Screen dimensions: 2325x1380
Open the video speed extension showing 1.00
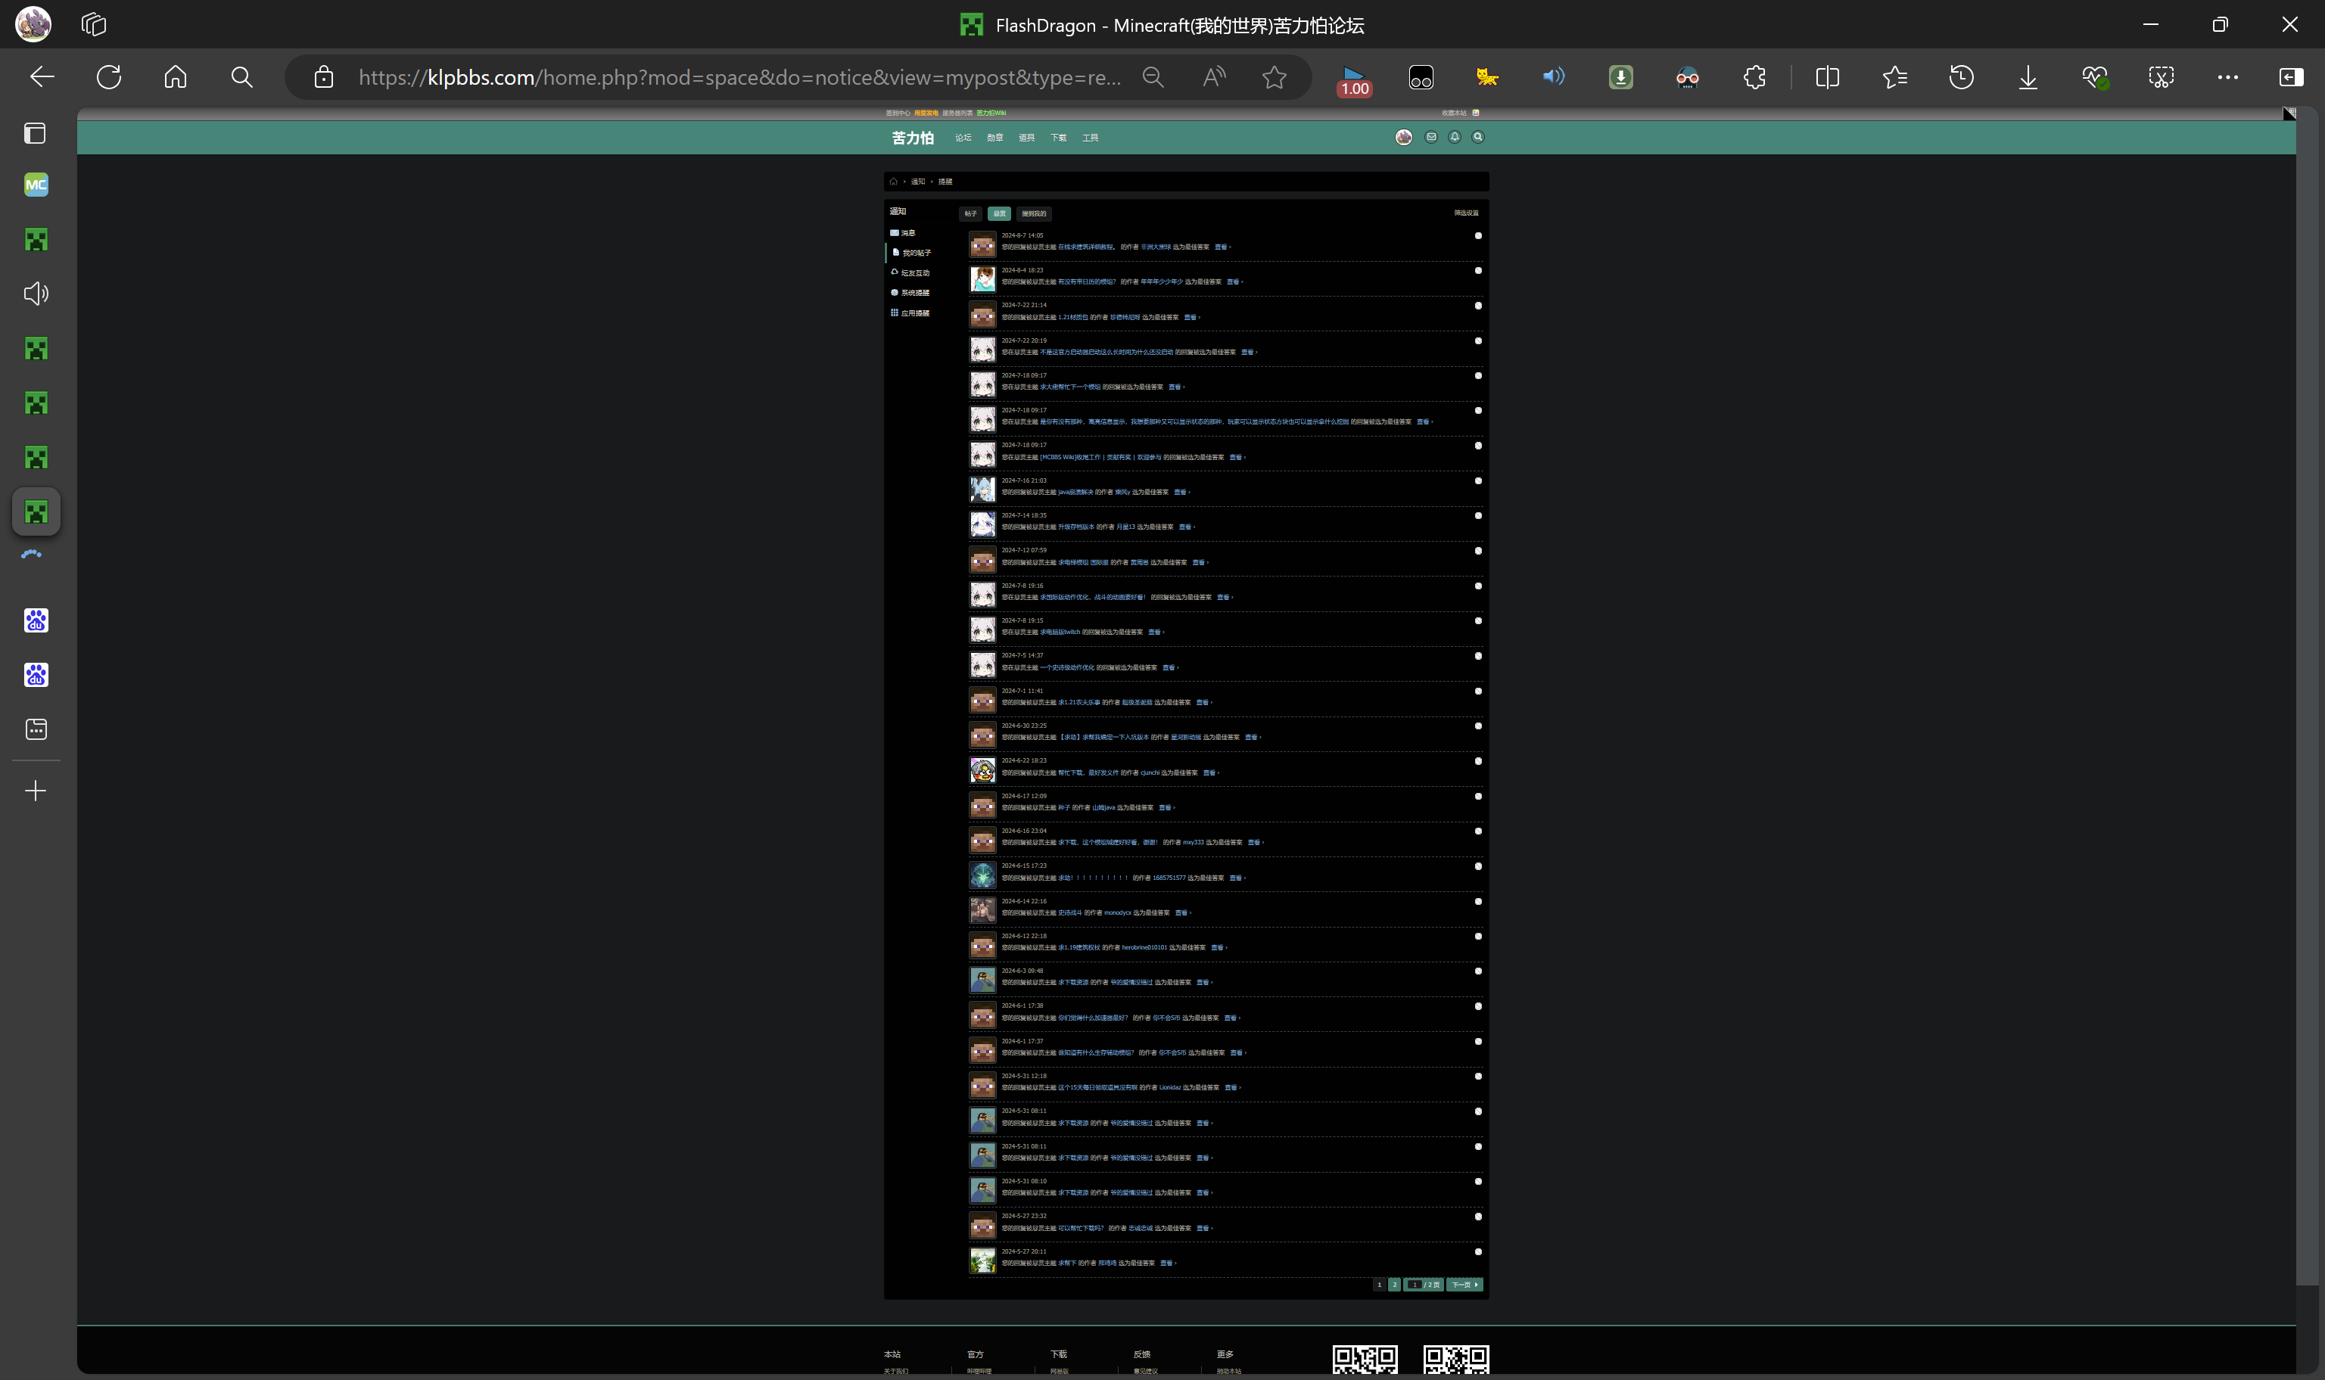coord(1354,80)
